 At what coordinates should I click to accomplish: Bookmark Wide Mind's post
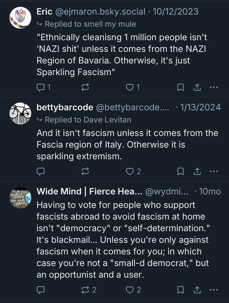coord(181,290)
